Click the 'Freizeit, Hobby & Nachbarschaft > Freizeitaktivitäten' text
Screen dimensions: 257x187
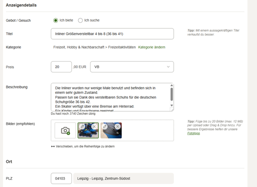tap(95, 47)
